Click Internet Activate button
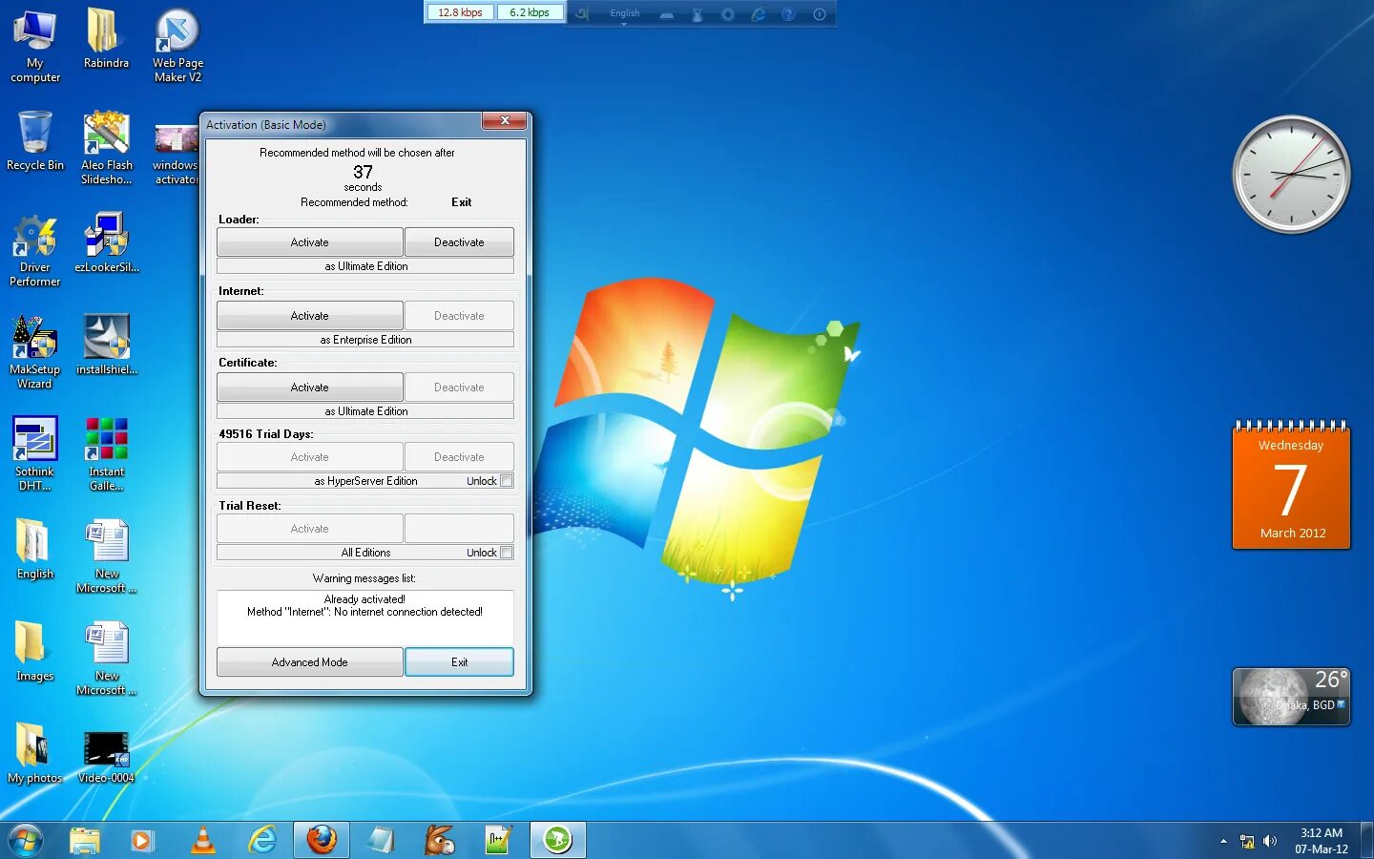The image size is (1374, 859). point(309,316)
